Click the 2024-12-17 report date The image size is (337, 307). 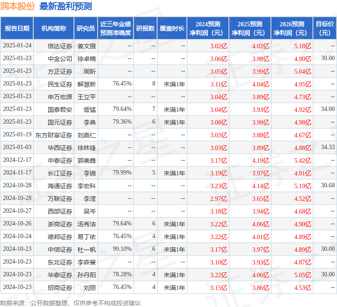tap(17, 160)
